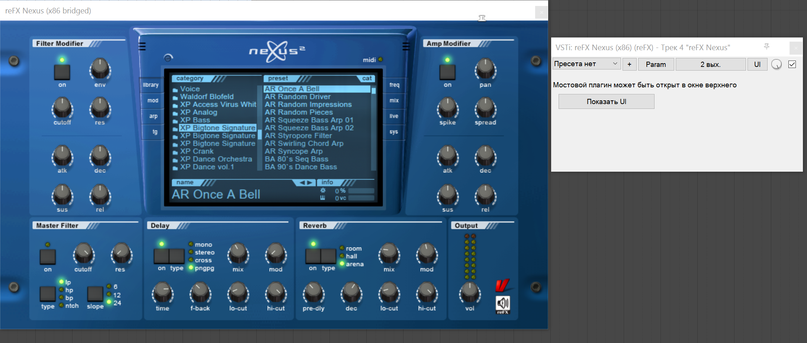Screen dimensions: 807x343
Task: Click the UI button in VSTi window
Action: tap(757, 64)
